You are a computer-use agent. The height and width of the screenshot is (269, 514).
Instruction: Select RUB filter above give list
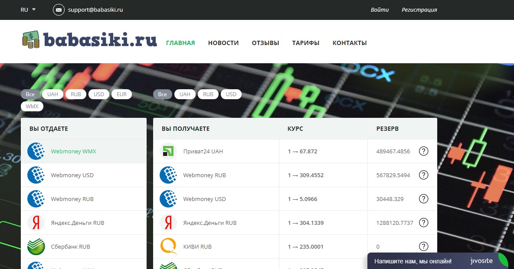pos(76,94)
